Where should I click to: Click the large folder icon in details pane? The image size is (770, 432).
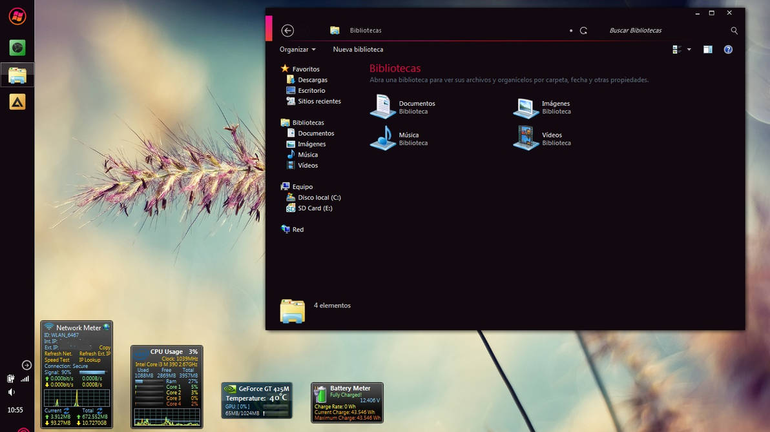[x=292, y=311]
